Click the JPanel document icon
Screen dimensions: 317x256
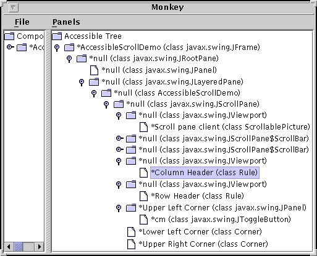point(94,70)
